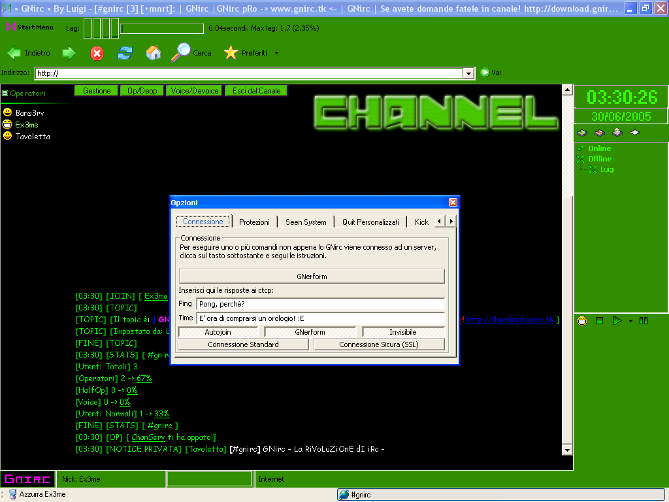Toggle the small GNerform option button
The height and width of the screenshot is (502, 669).
310,332
